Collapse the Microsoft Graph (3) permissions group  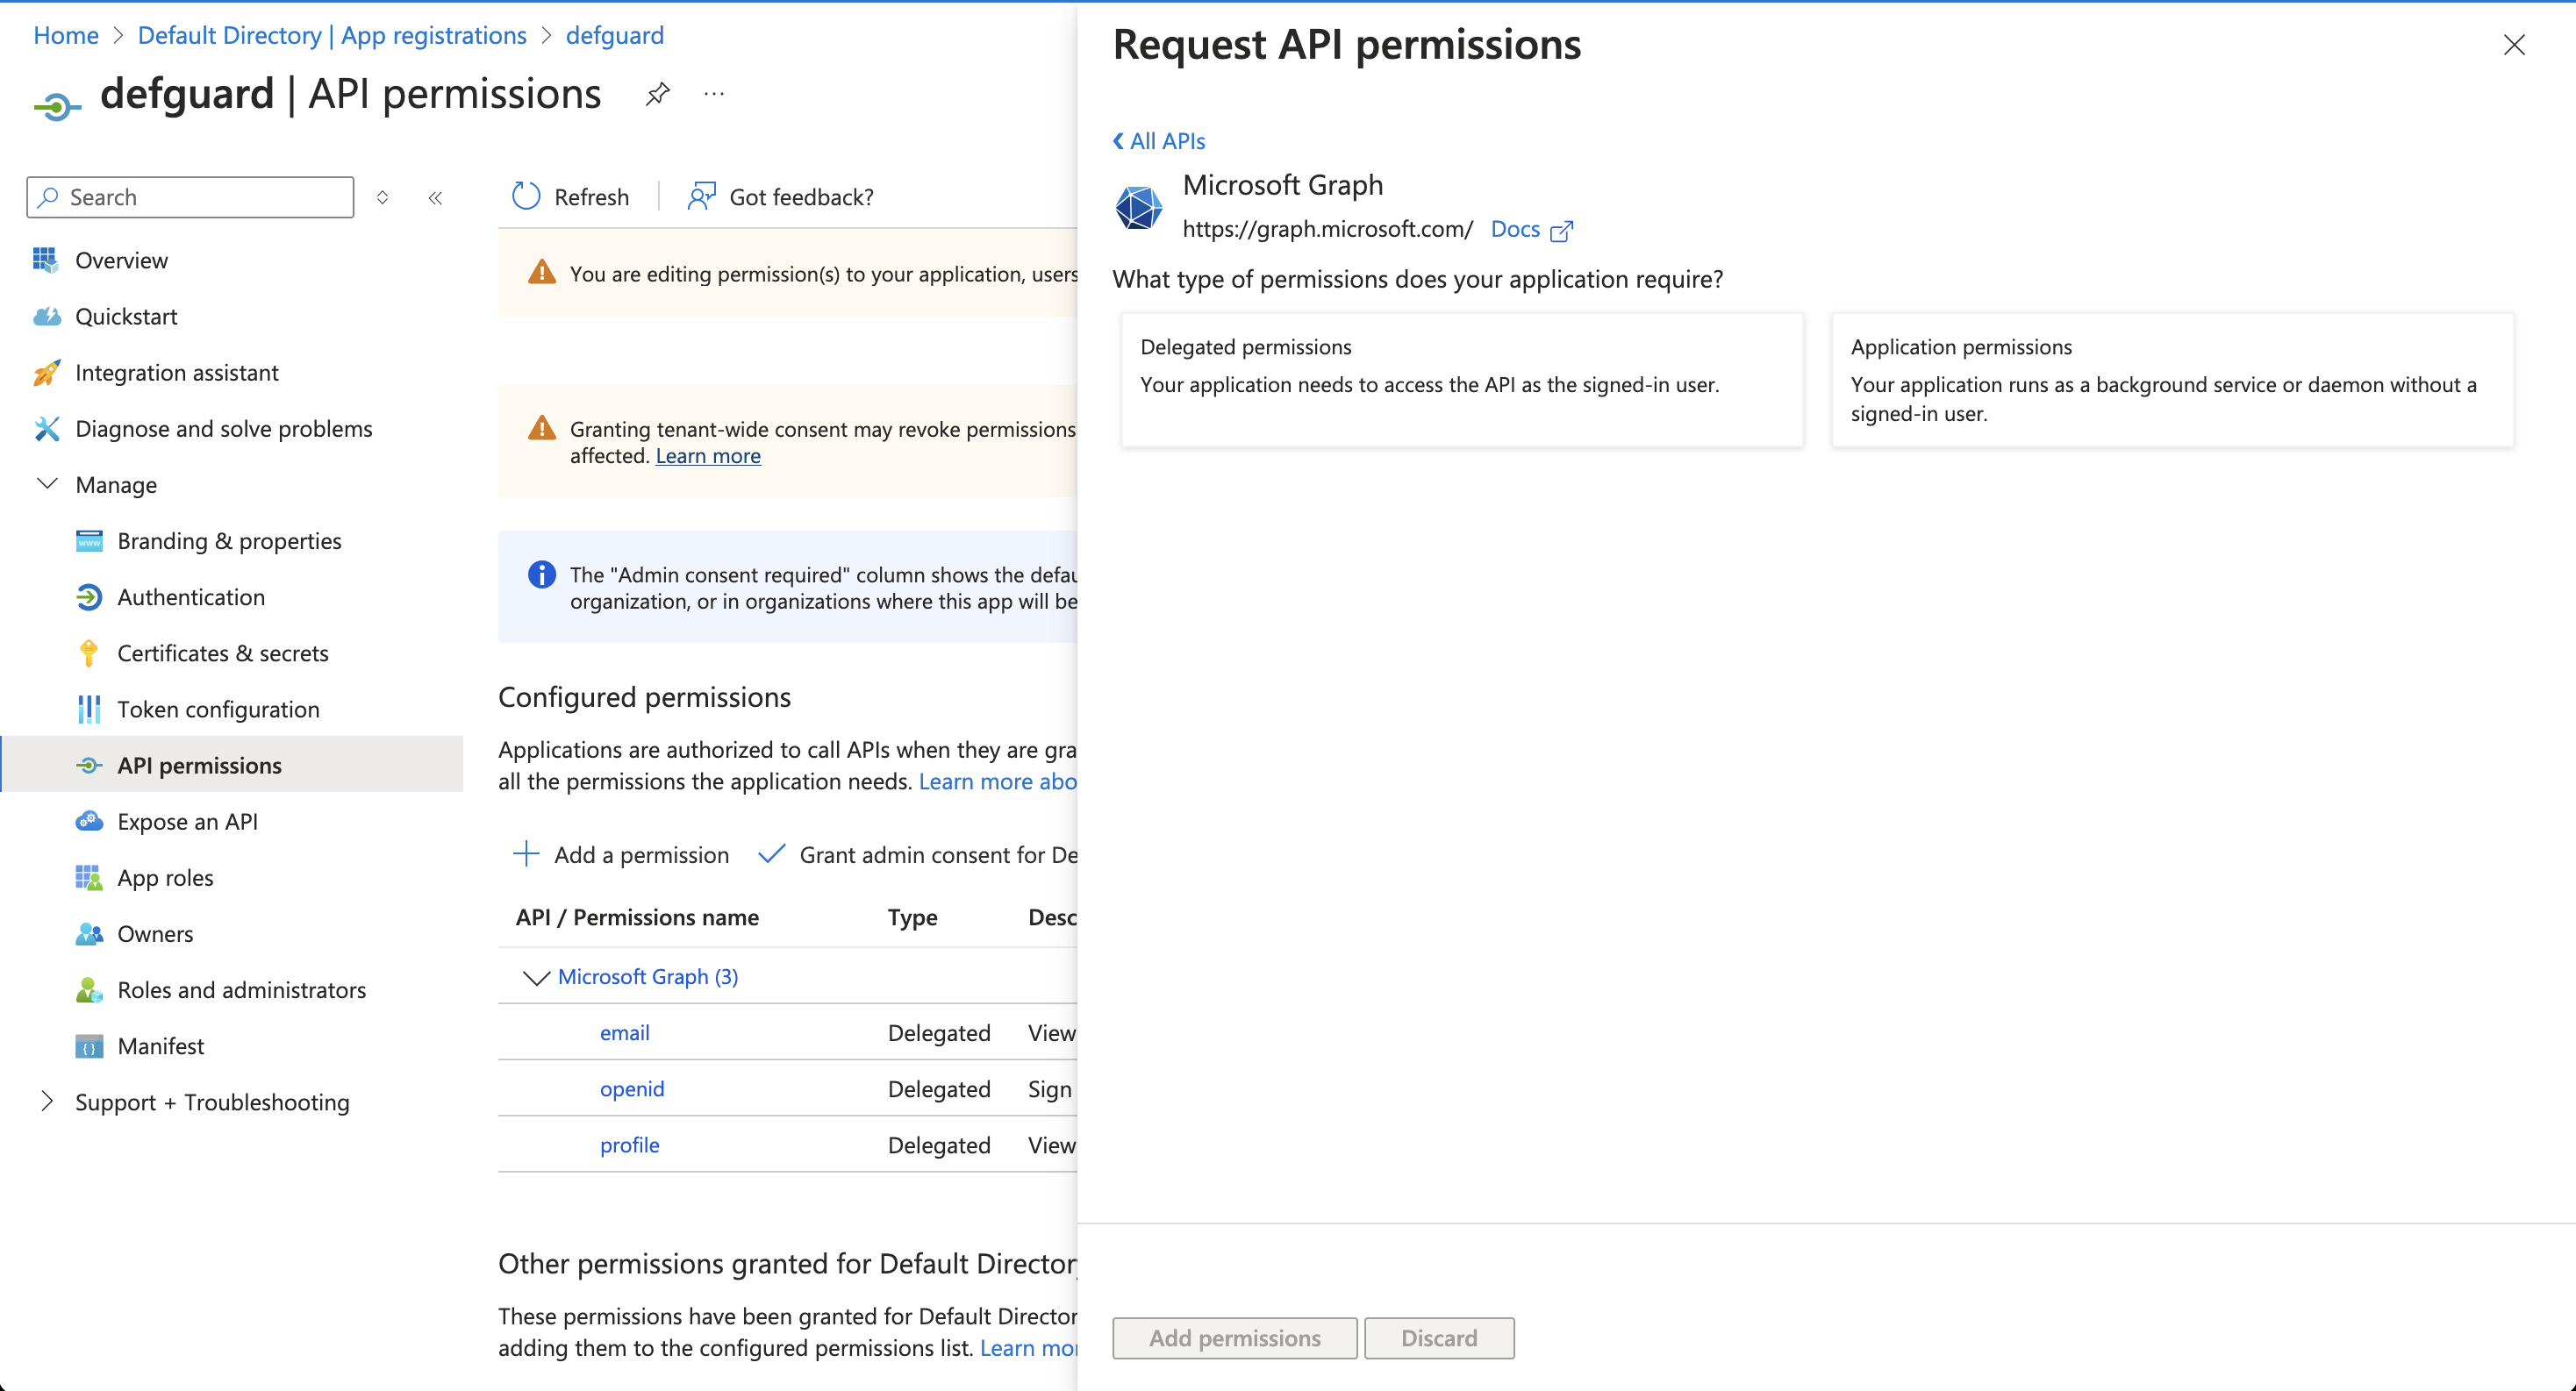[x=536, y=977]
